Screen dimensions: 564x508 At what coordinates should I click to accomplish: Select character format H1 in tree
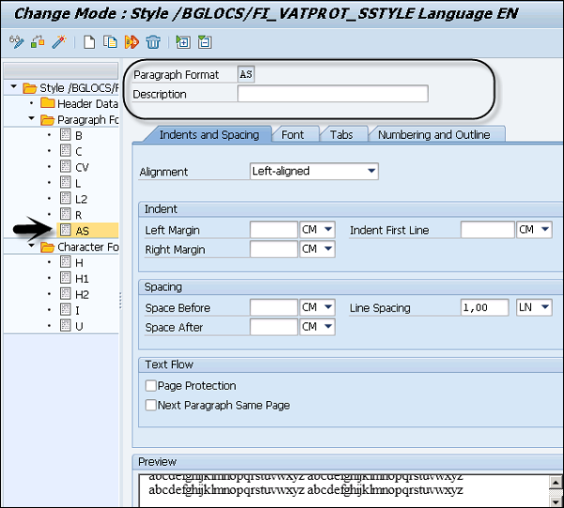(x=82, y=279)
